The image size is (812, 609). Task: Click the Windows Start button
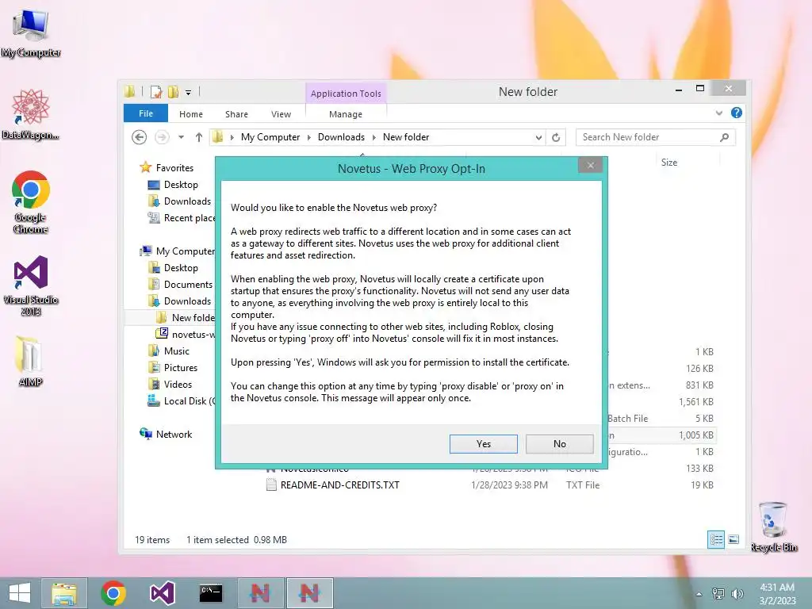point(20,593)
